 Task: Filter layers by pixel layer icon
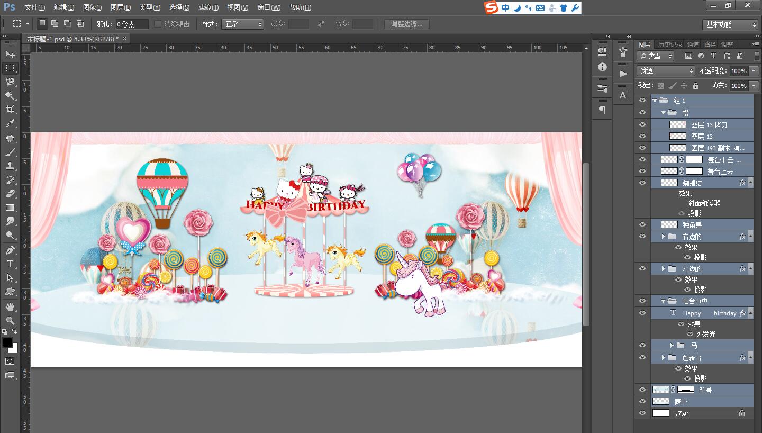(x=688, y=56)
